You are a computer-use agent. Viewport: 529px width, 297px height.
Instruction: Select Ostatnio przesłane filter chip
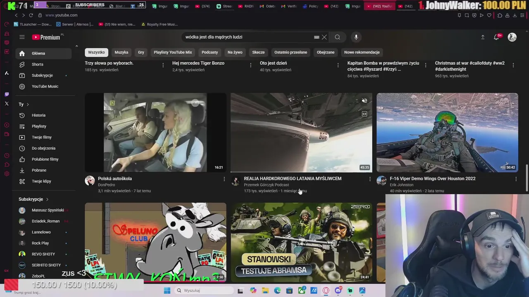point(291,52)
